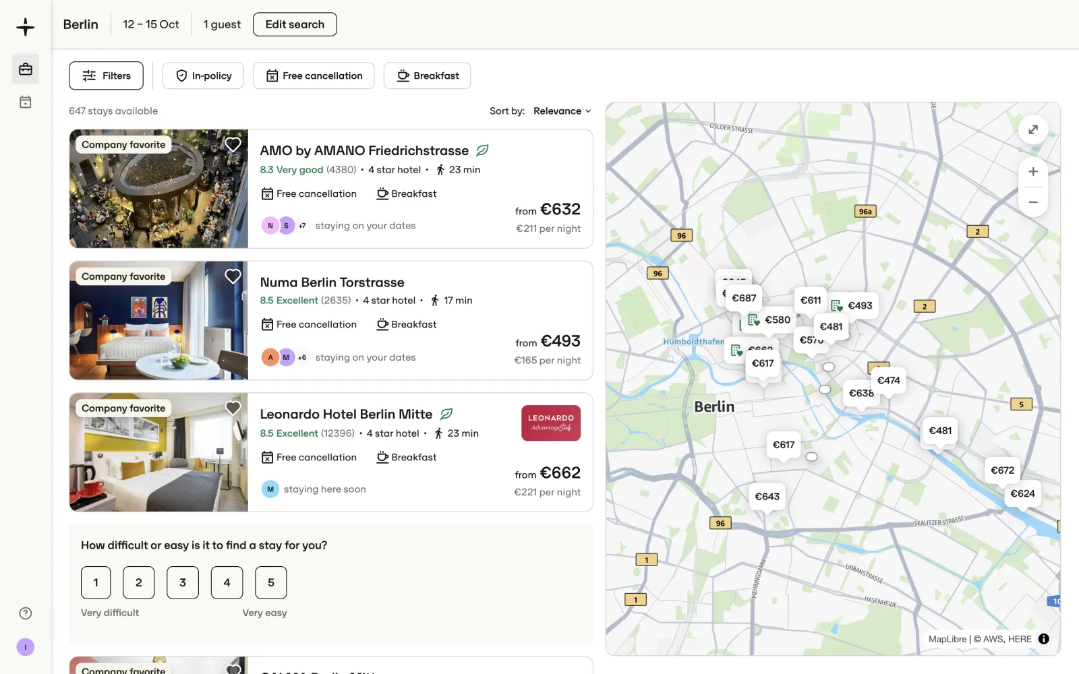Toggle the Free cancellation filter
1079x674 pixels.
(x=314, y=75)
